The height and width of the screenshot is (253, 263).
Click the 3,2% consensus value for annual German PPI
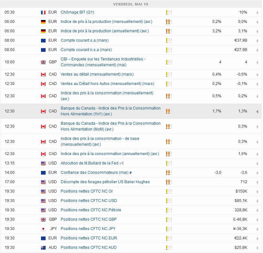[x=217, y=31]
